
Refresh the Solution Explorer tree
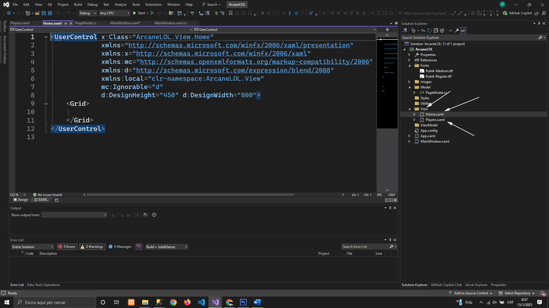[x=429, y=31]
